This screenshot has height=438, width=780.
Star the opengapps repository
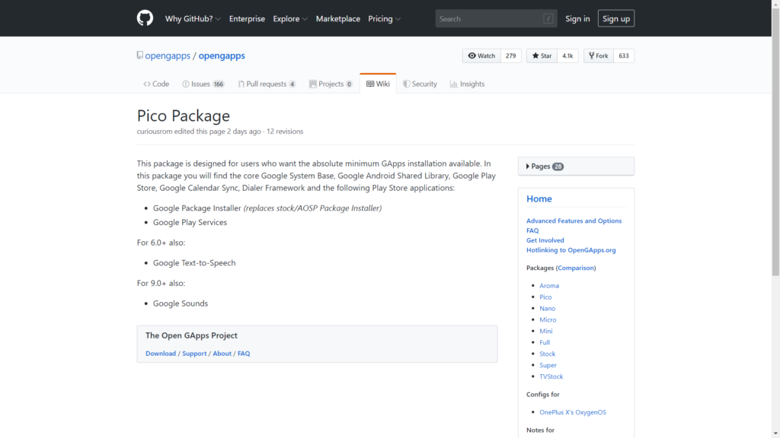click(x=542, y=56)
